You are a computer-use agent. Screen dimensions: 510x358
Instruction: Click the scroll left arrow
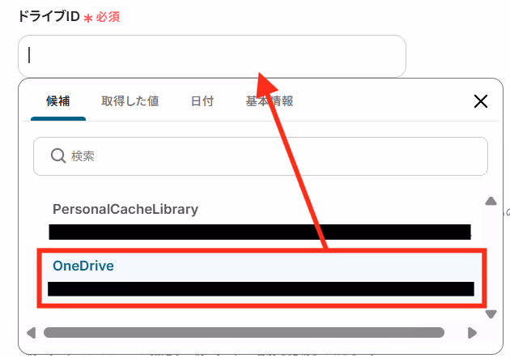(32, 333)
